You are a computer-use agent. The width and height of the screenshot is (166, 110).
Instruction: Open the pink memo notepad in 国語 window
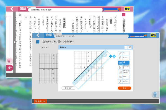pyautogui.click(x=9, y=61)
